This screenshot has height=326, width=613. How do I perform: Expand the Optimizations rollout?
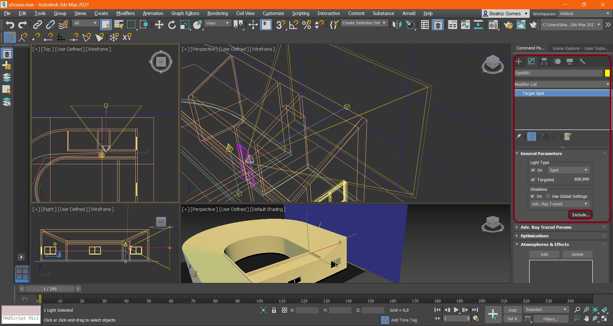(534, 236)
